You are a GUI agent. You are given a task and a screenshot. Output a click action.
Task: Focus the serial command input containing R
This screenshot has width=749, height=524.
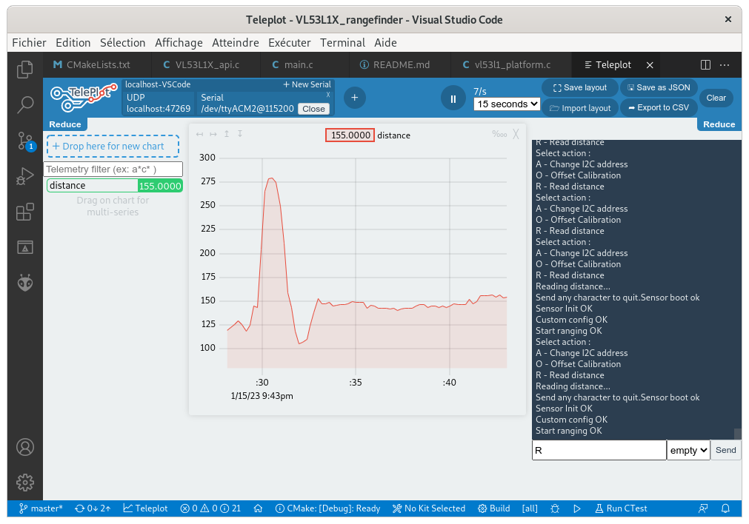pyautogui.click(x=599, y=450)
